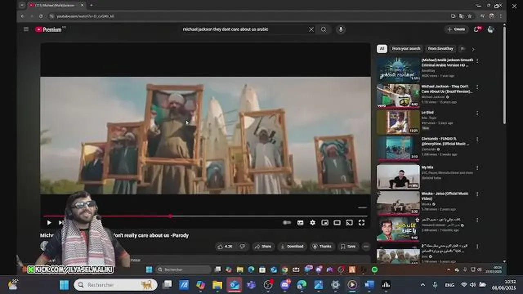Image resolution: width=523 pixels, height=294 pixels.
Task: Run search with magnifier button
Action: pyautogui.click(x=324, y=29)
